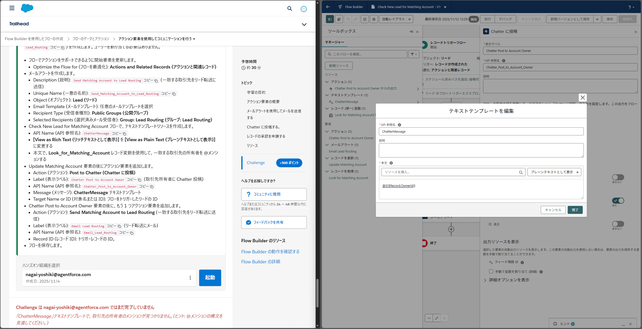Viewport: 642px width, 329px height.
Task: Select the Challenge tab in topics sidebar
Action: pyautogui.click(x=256, y=163)
